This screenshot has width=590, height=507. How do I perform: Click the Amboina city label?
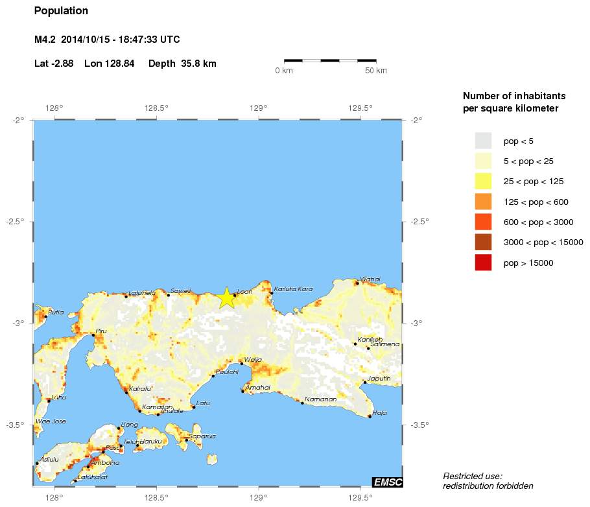point(104,463)
